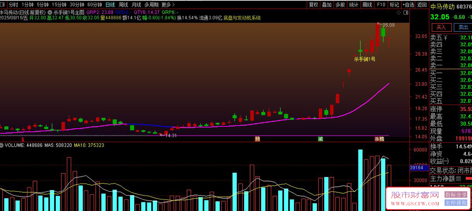
Task: Click the red $ marker on the timeline
Action: [x=23, y=139]
